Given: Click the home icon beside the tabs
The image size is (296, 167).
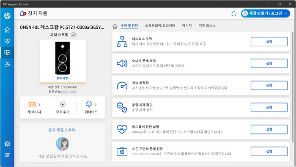Looking at the screenshot, I should [x=115, y=26].
